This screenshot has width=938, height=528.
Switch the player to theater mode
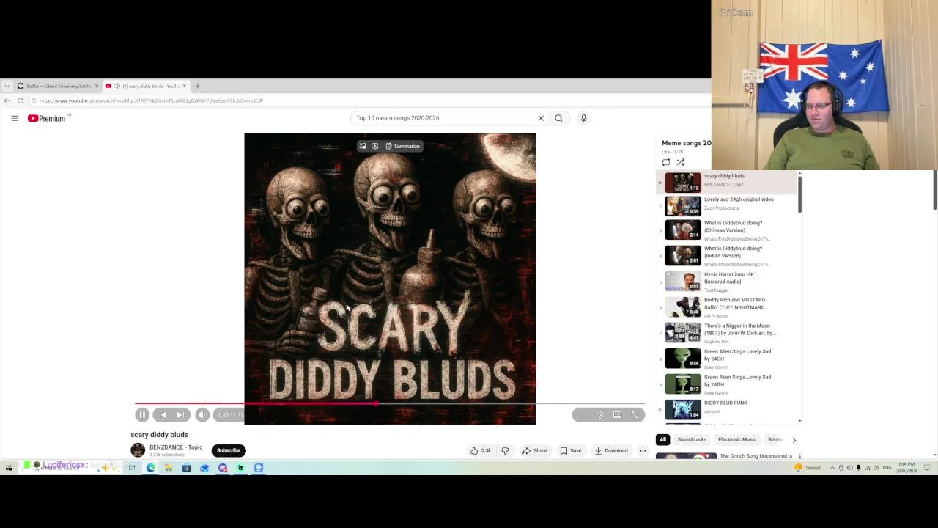point(617,415)
